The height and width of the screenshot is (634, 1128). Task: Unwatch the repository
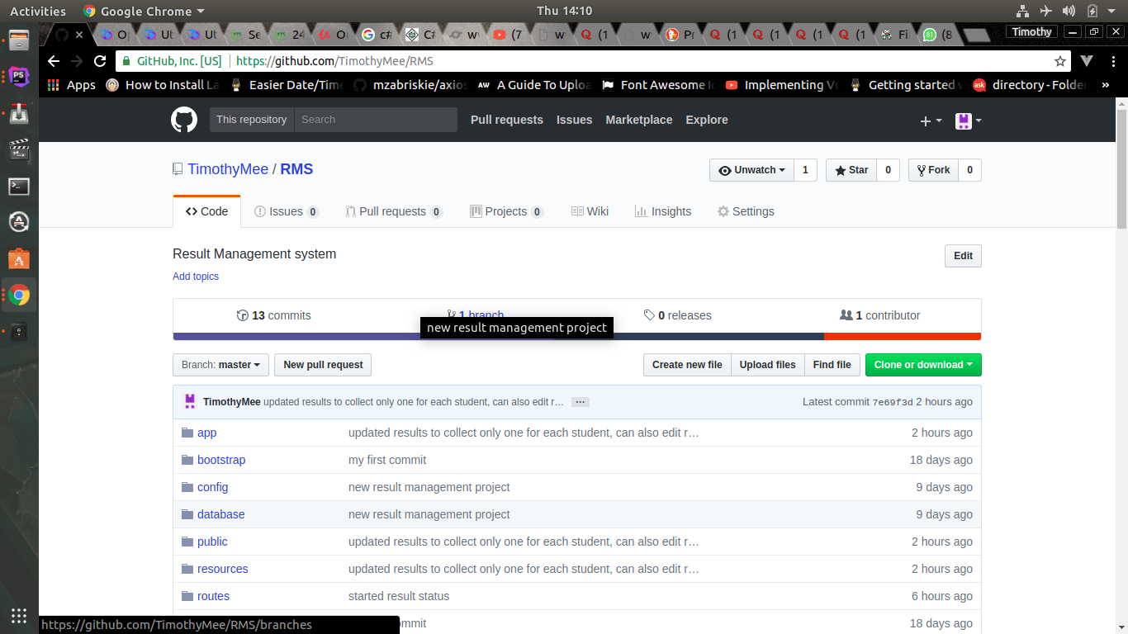pos(751,170)
